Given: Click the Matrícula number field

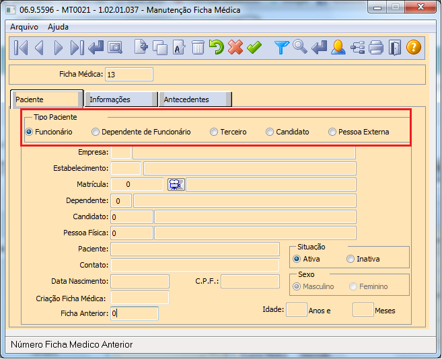Looking at the screenshot, I should point(137,185).
